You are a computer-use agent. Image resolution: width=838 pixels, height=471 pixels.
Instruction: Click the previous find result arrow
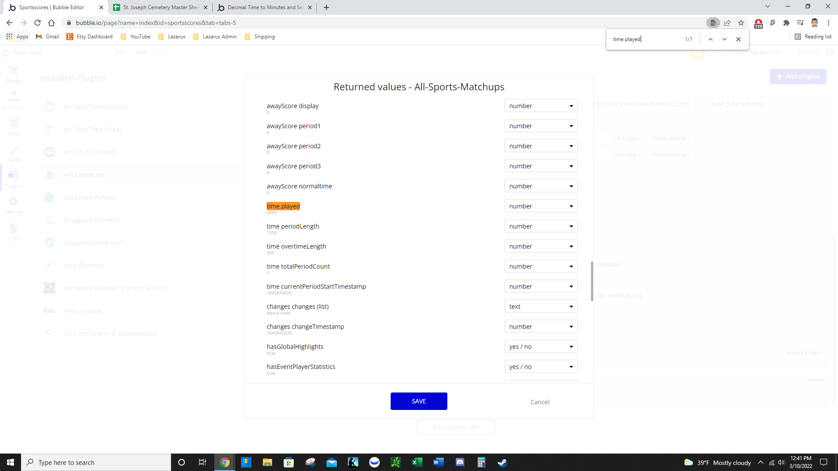tap(711, 39)
